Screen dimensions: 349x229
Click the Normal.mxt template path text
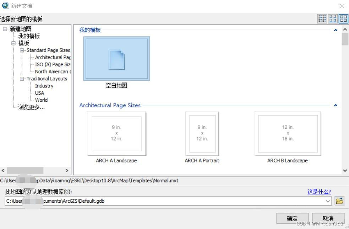(x=89, y=181)
